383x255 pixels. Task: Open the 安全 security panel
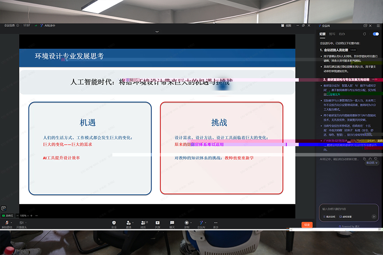(113, 222)
